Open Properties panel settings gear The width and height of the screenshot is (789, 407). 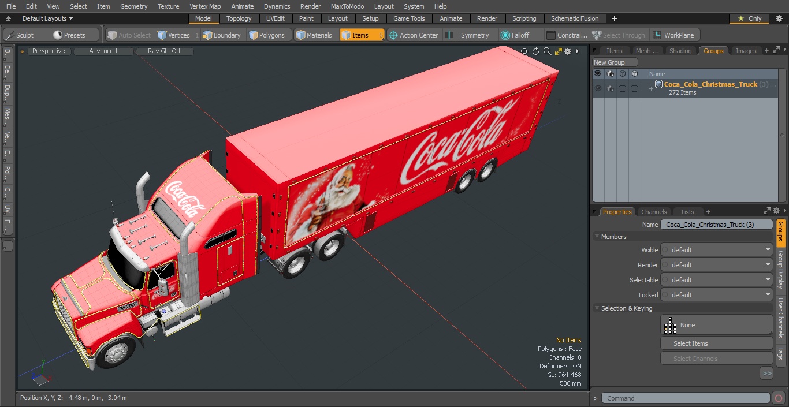point(776,211)
